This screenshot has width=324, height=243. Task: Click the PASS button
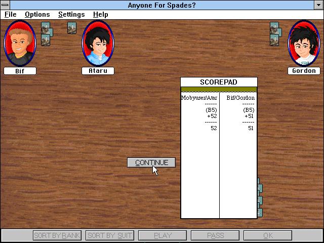point(215,235)
